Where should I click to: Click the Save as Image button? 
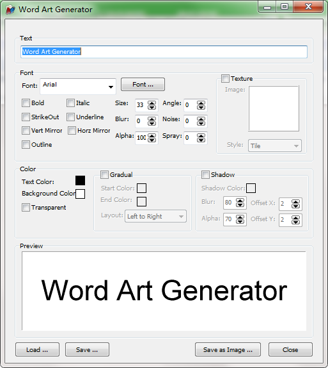[x=228, y=349]
